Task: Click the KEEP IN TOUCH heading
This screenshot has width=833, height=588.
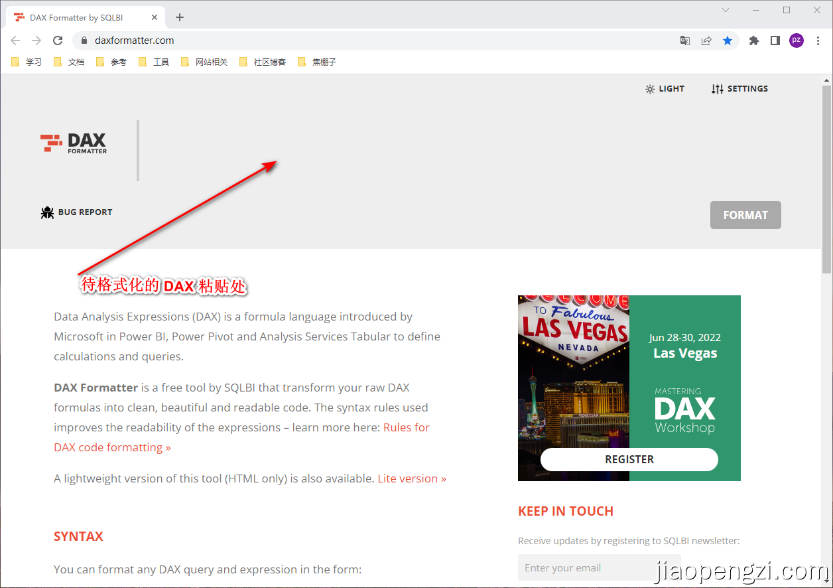Action: click(566, 511)
